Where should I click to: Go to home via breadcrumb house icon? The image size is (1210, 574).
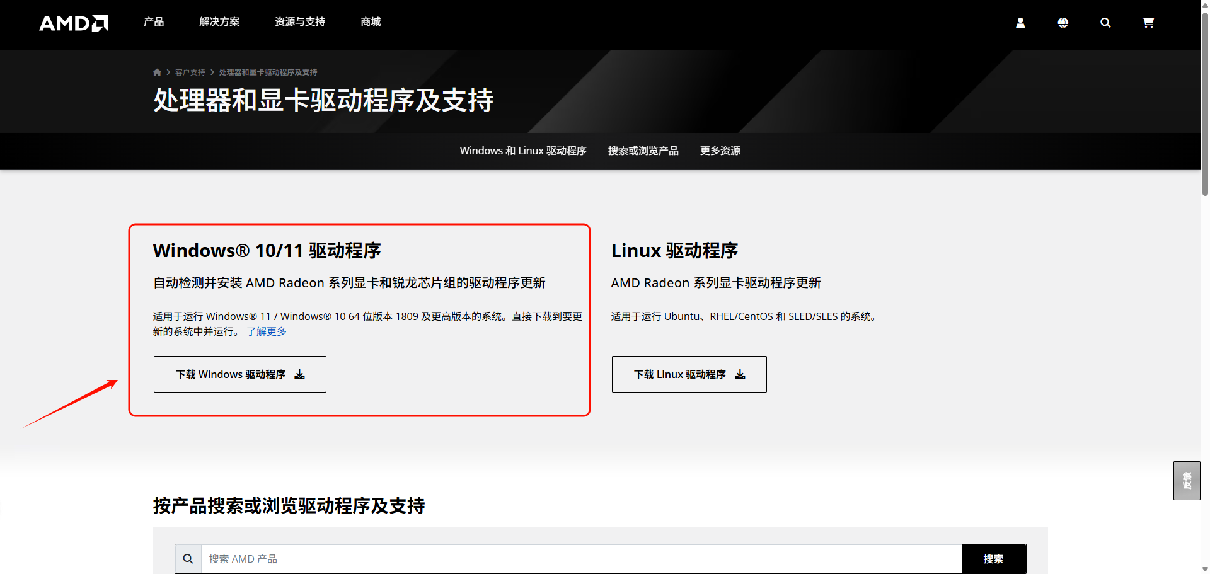coord(157,72)
